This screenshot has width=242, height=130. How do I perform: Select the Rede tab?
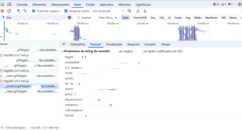(x=78, y=5)
